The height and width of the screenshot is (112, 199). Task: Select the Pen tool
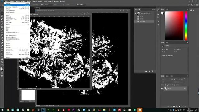click(x=2, y=49)
